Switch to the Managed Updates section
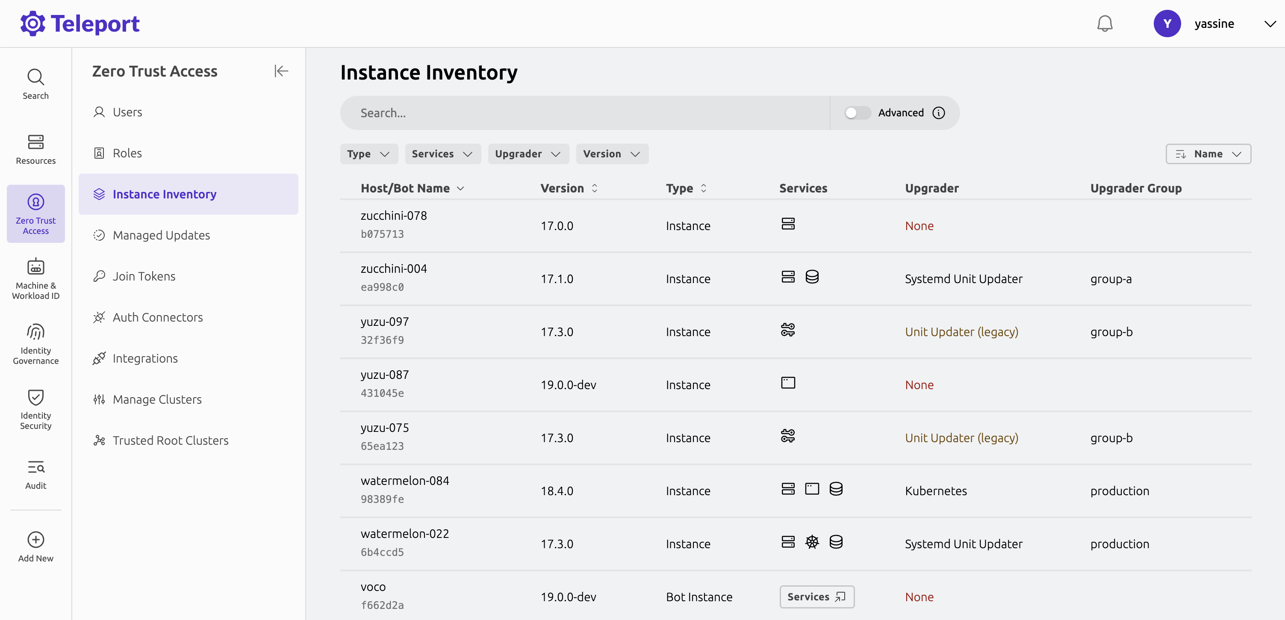1285x620 pixels. tap(162, 235)
